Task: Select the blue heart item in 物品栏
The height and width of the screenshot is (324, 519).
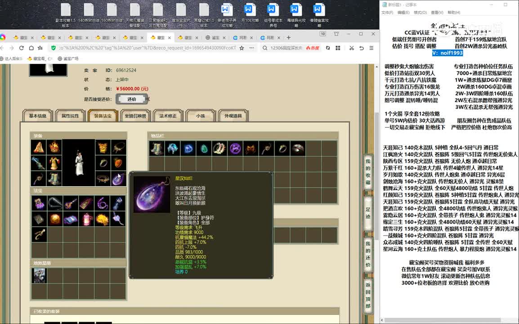Action: (188, 148)
